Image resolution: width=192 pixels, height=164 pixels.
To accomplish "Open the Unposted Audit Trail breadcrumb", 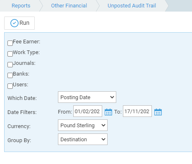I will point(132,6).
